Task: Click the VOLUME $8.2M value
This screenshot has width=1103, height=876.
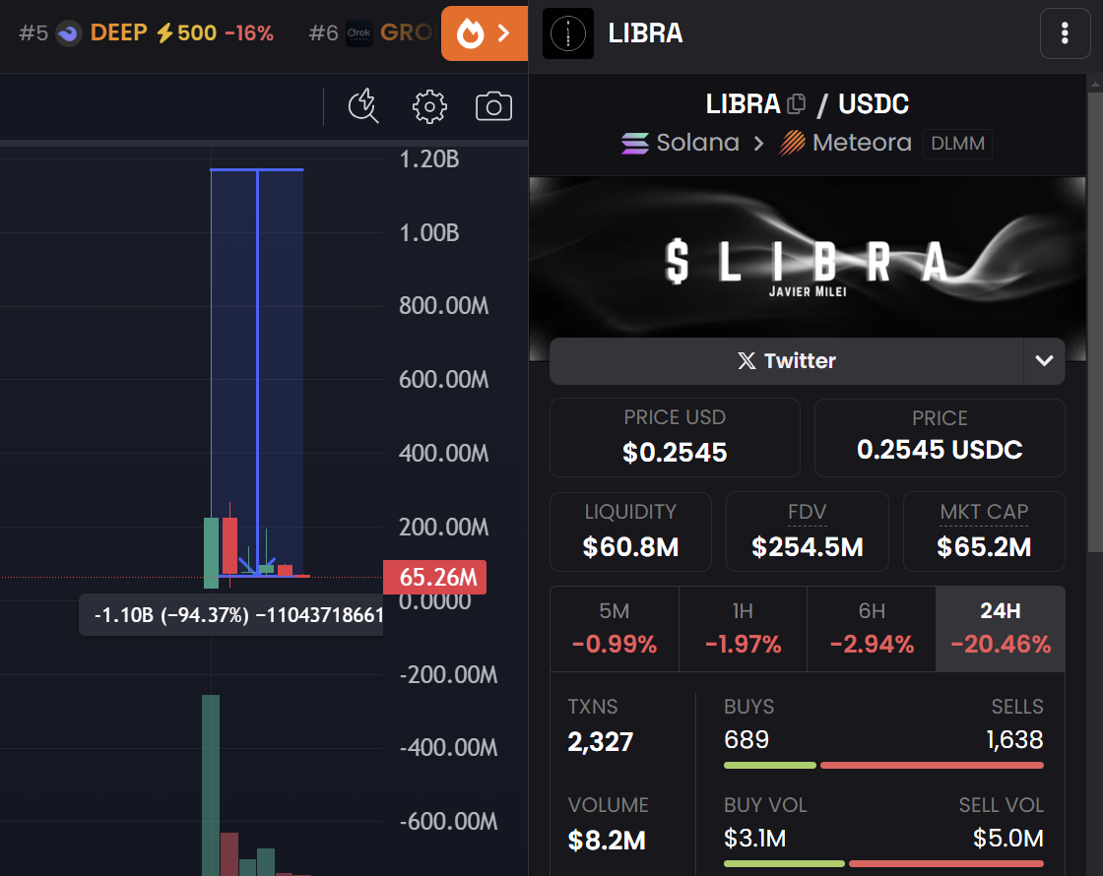Action: [607, 841]
